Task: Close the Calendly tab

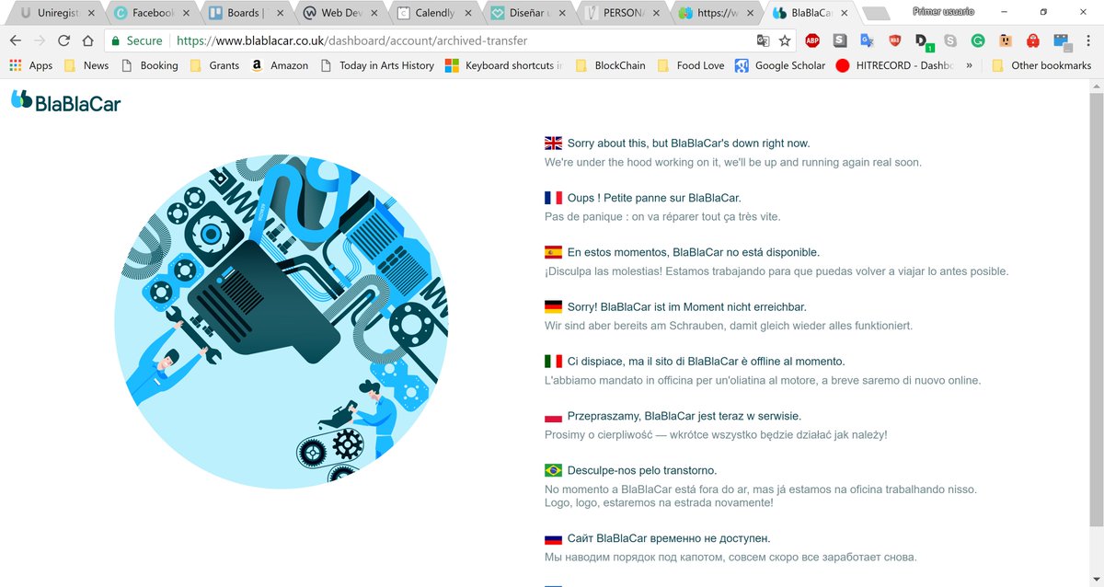Action: pos(466,13)
